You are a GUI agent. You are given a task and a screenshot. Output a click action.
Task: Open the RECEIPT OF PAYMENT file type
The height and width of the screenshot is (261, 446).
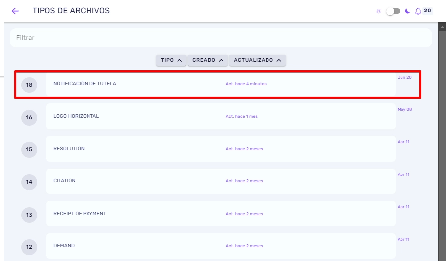221,214
